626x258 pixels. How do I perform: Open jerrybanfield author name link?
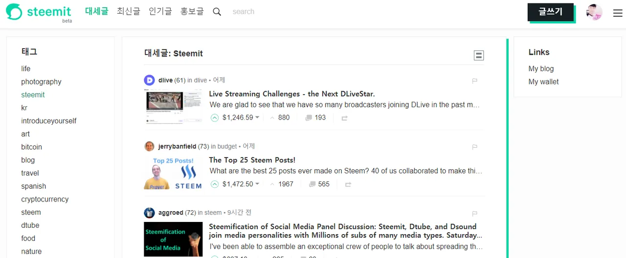point(177,146)
